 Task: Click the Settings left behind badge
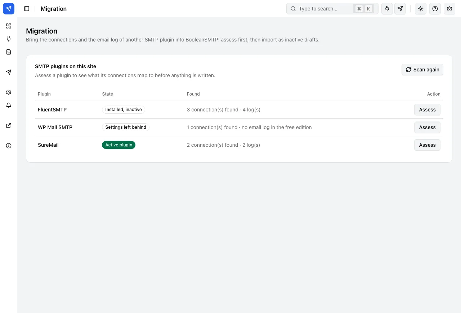(126, 127)
